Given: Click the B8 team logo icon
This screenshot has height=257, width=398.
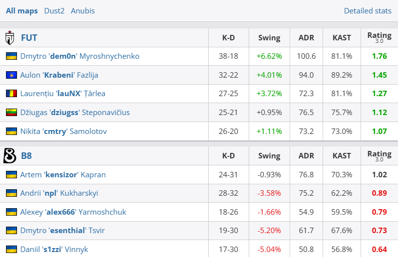Looking at the screenshot, I should click(x=9, y=156).
